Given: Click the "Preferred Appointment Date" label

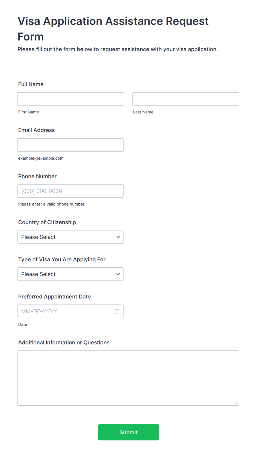Looking at the screenshot, I should pos(54,297).
